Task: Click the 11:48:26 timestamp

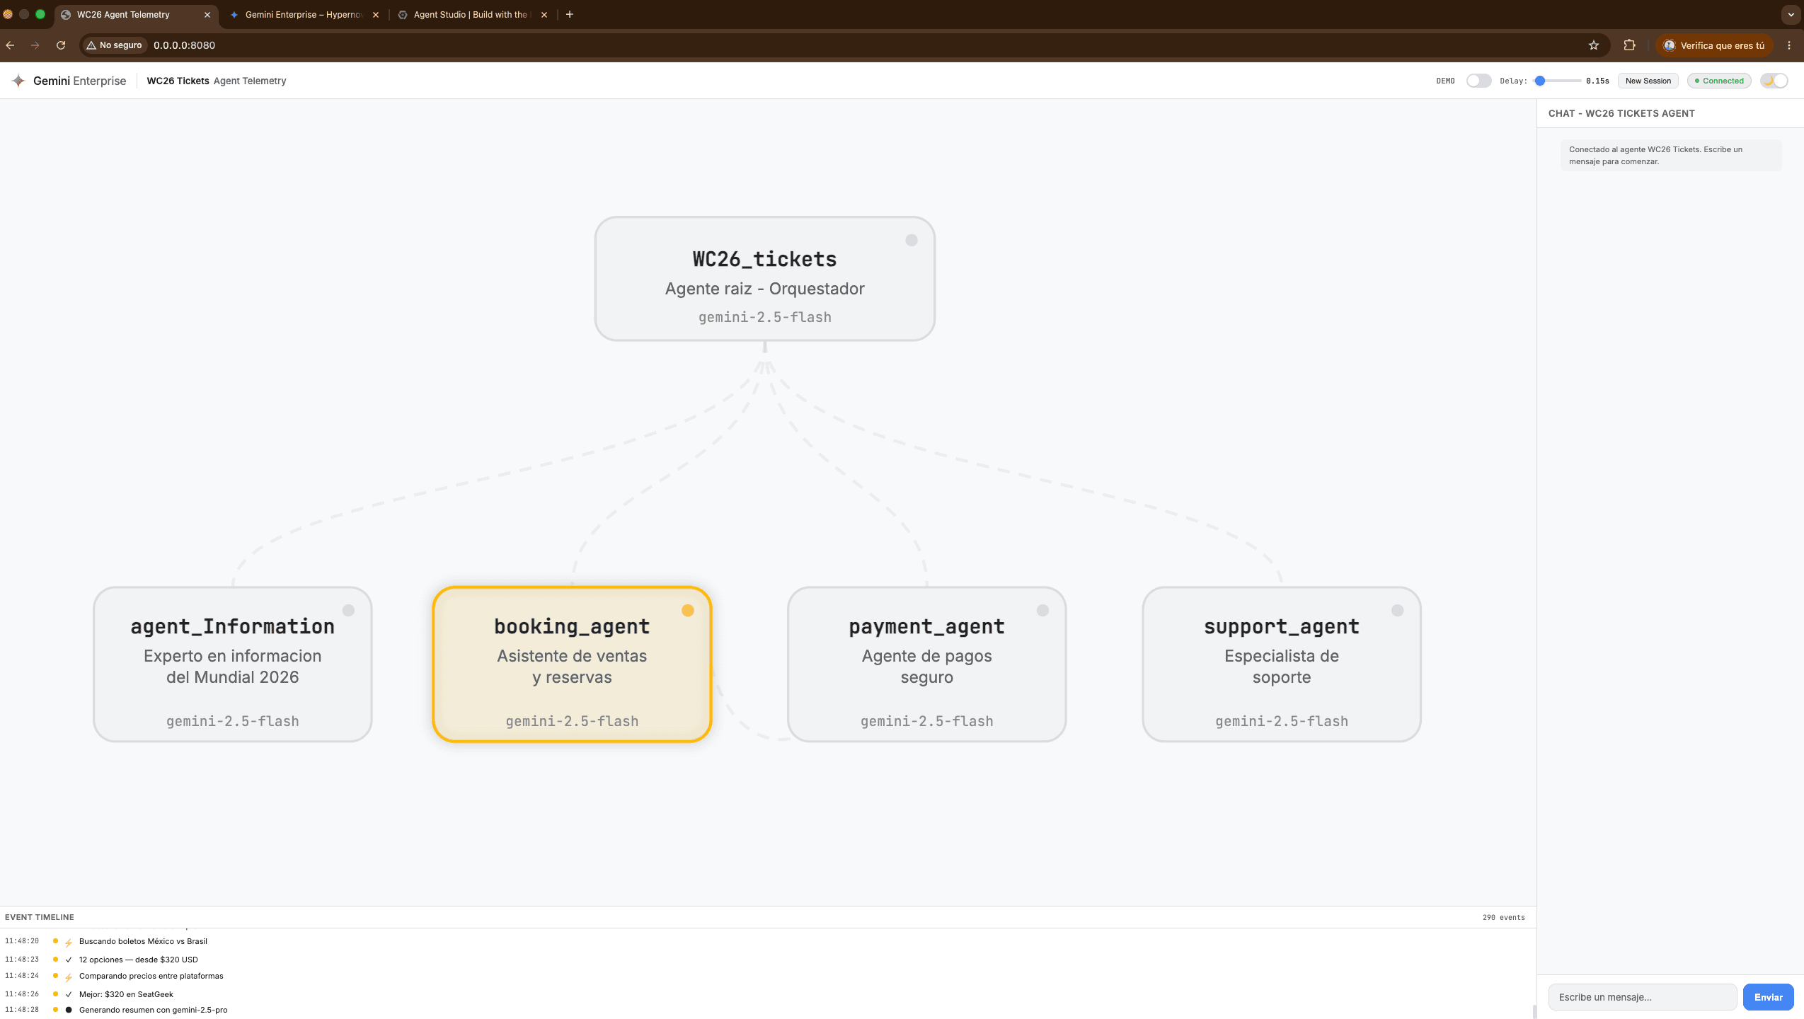Action: click(22, 994)
